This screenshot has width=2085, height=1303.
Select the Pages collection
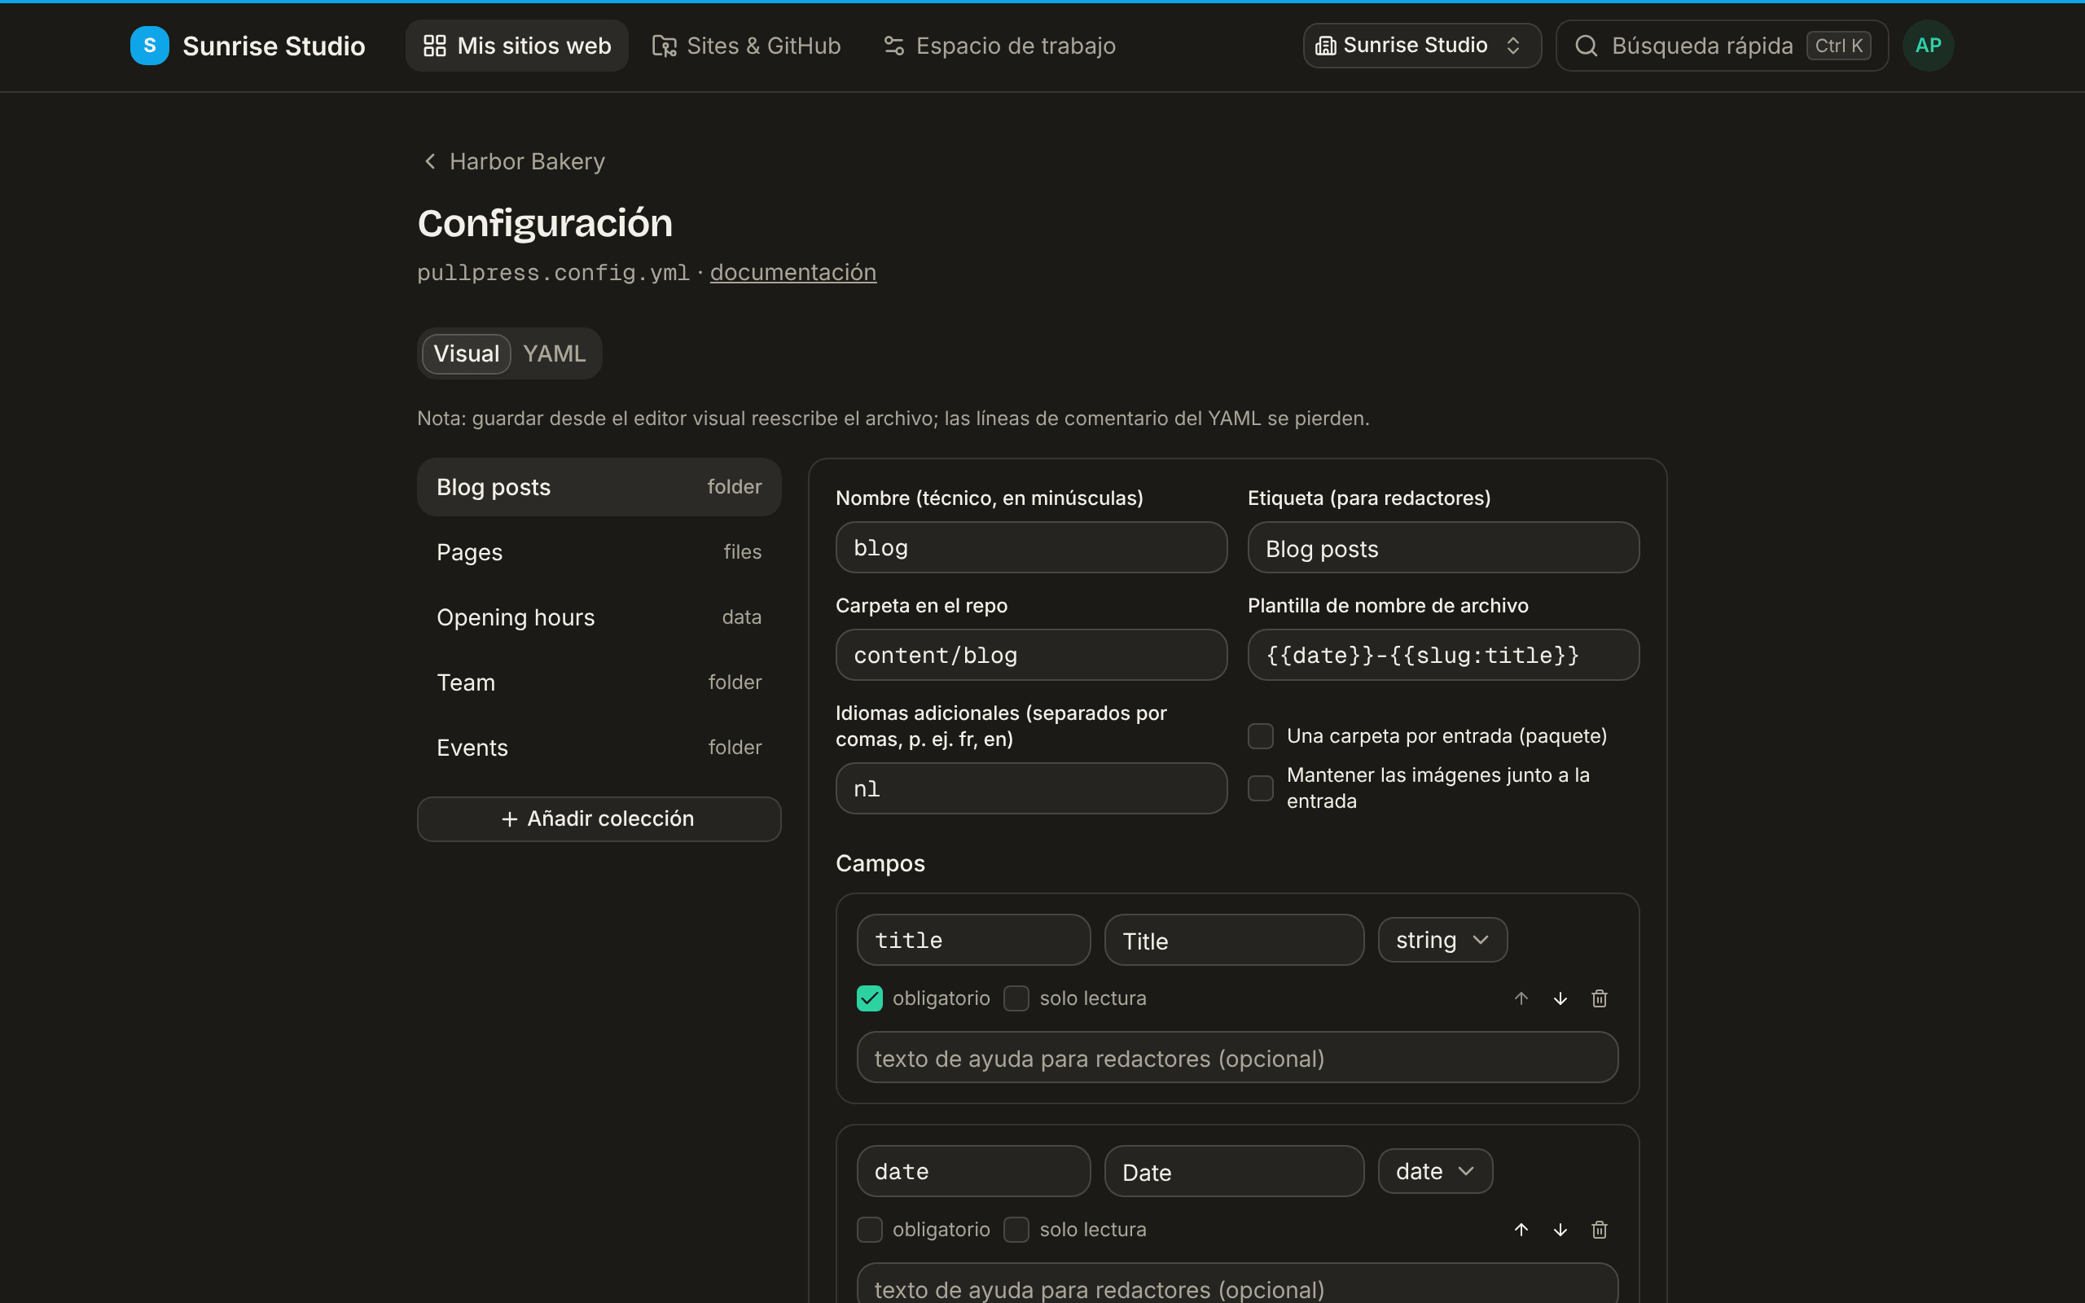pyautogui.click(x=599, y=551)
